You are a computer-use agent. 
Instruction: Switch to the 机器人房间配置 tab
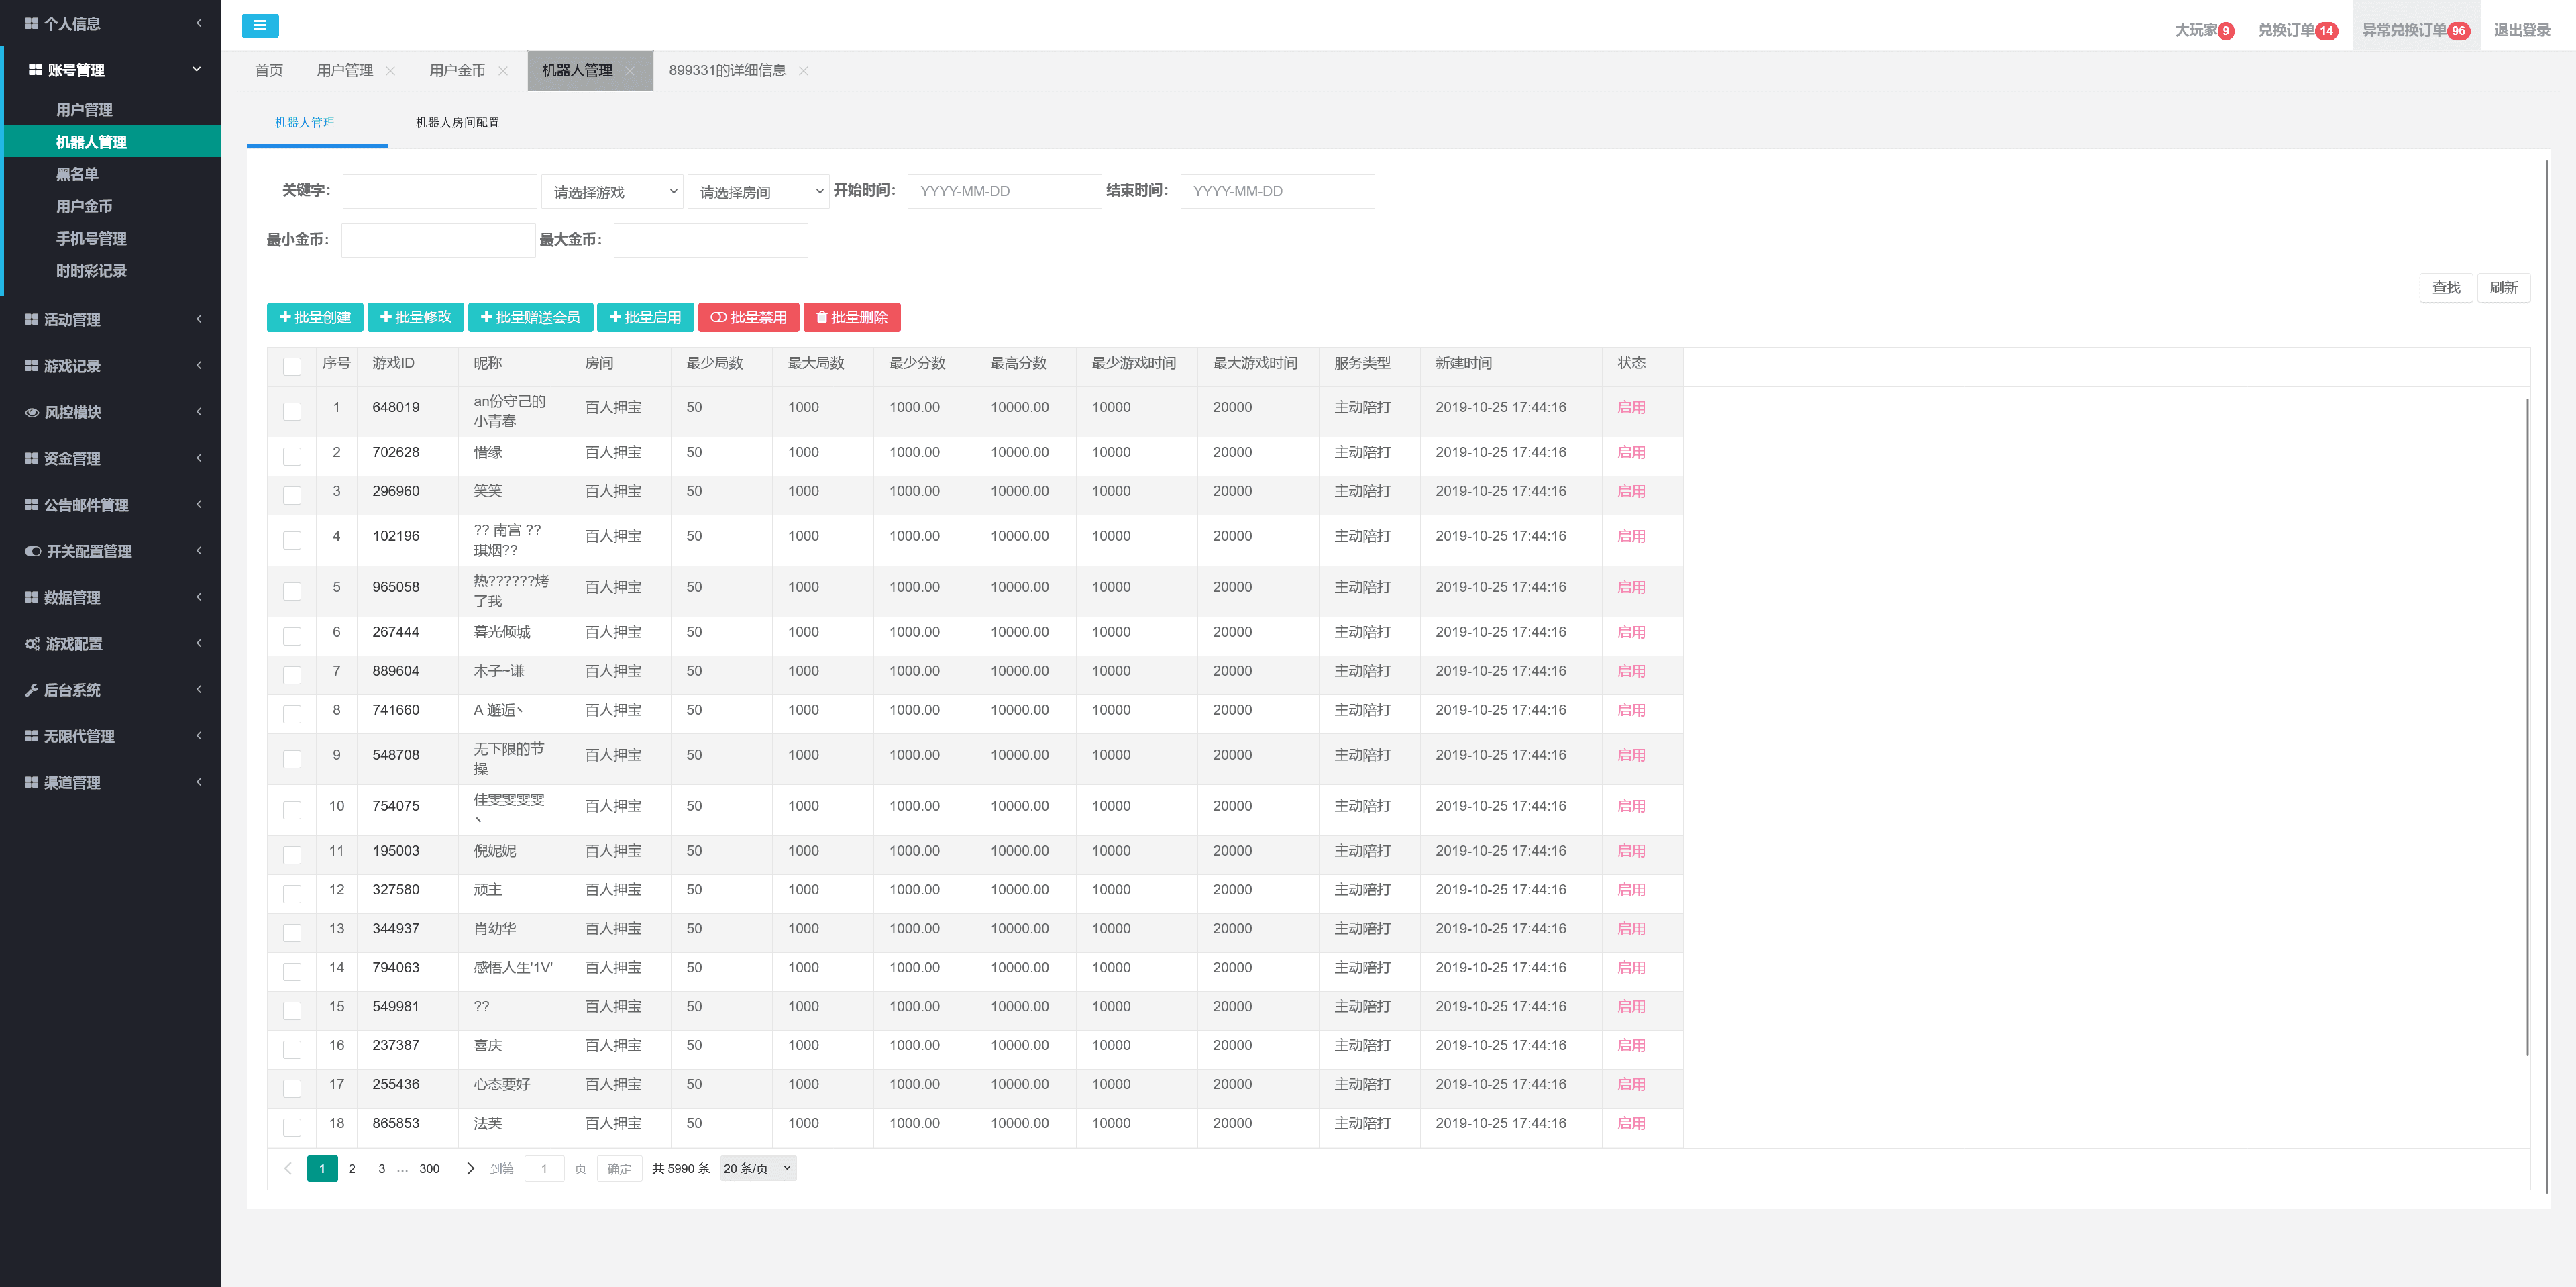point(457,123)
